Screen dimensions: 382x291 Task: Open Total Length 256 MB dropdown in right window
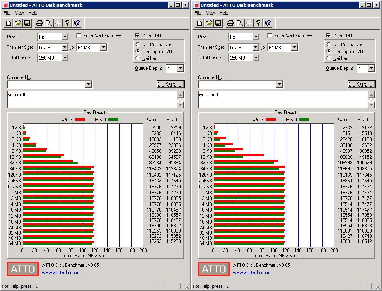point(255,58)
